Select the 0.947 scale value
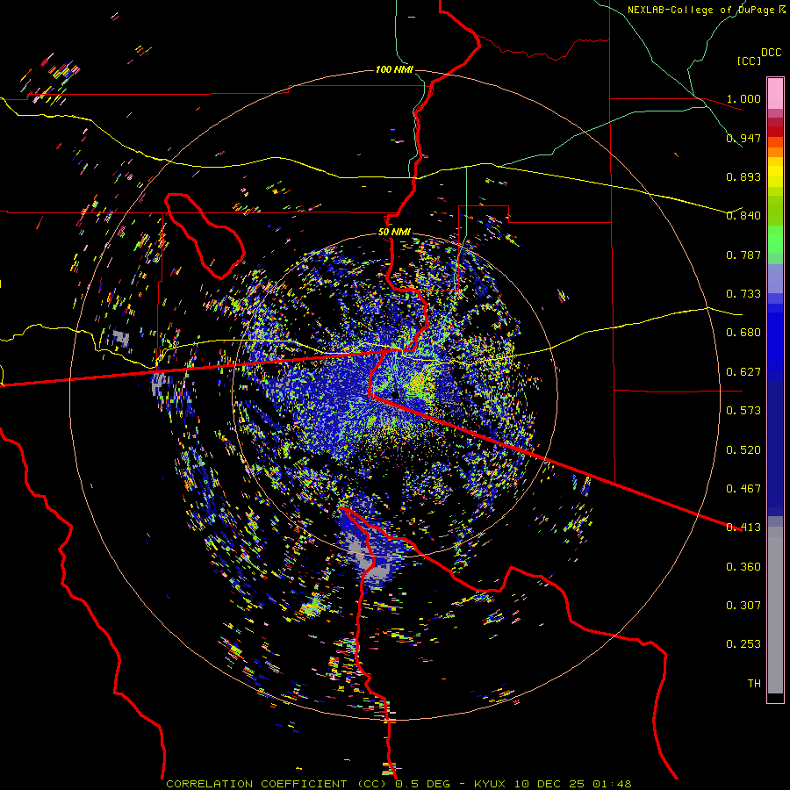 (x=743, y=138)
